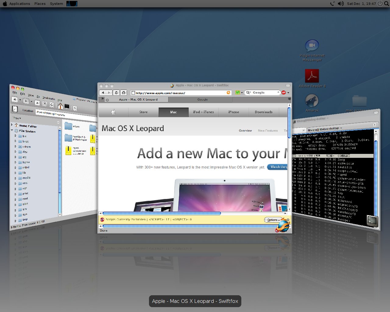Click the orange feed icon in URL bar
This screenshot has width=390, height=312.
pos(229,93)
